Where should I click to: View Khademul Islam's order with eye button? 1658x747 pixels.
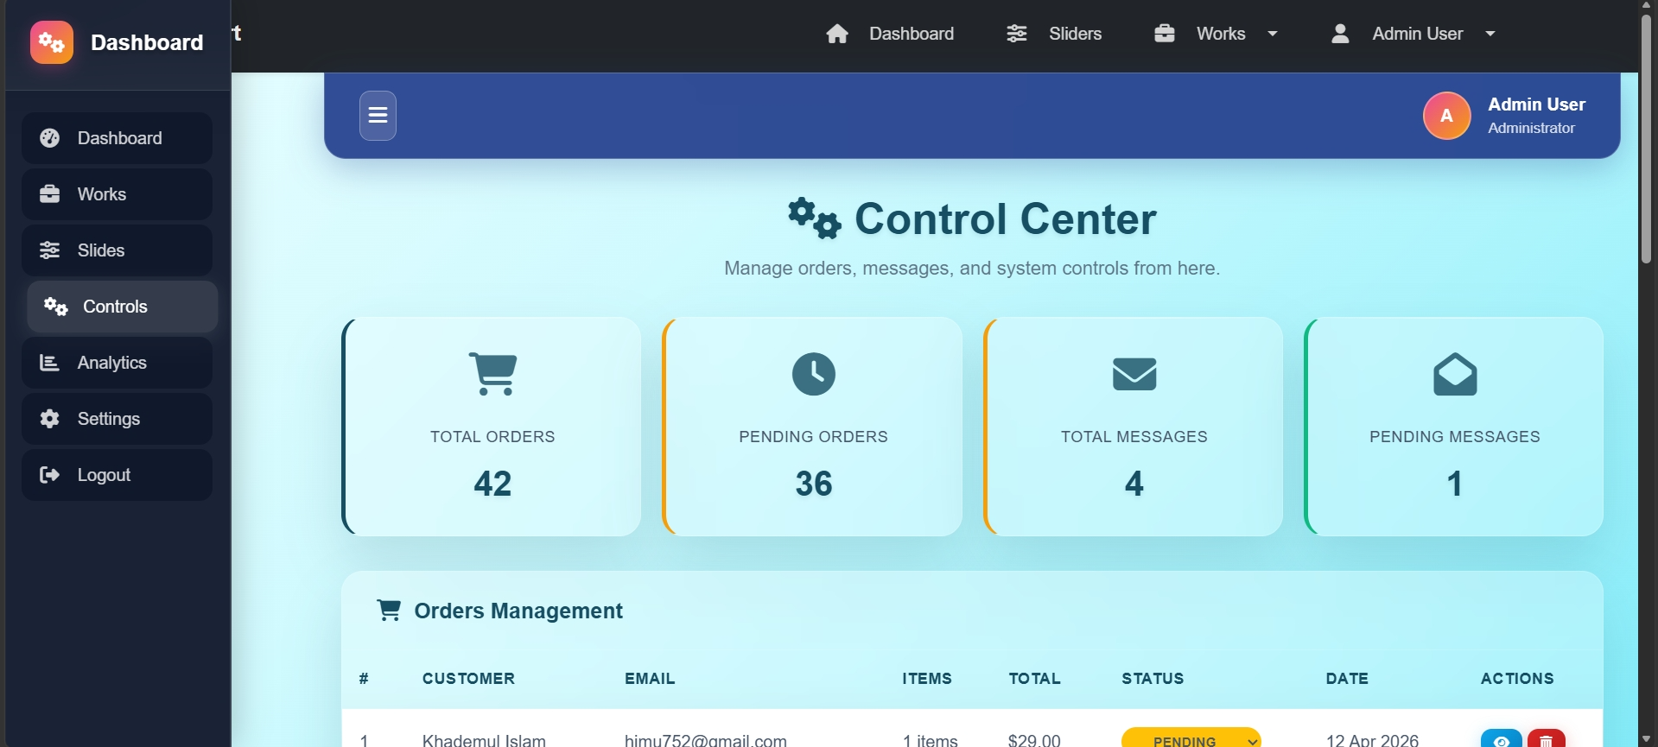coord(1502,739)
